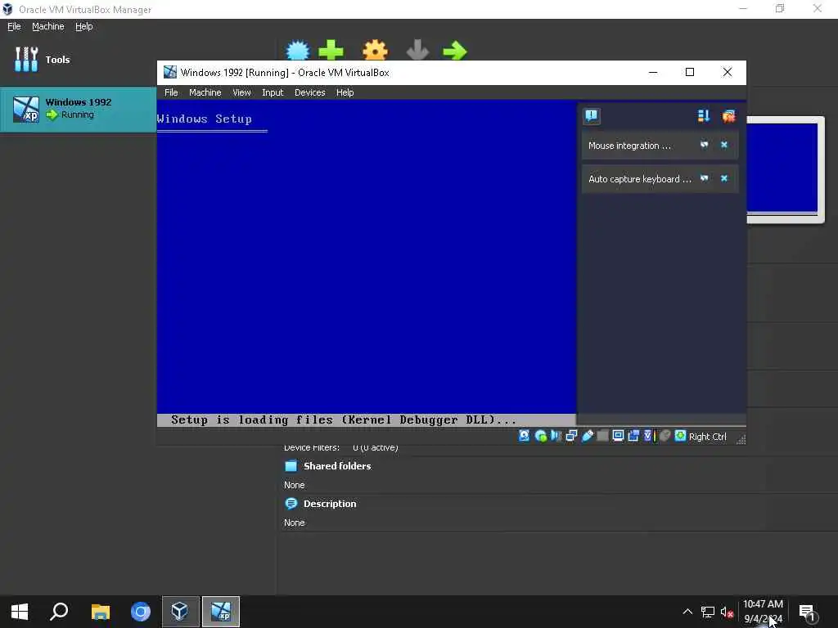Click the notification sort order icon
This screenshot has width=838, height=628.
tap(703, 116)
